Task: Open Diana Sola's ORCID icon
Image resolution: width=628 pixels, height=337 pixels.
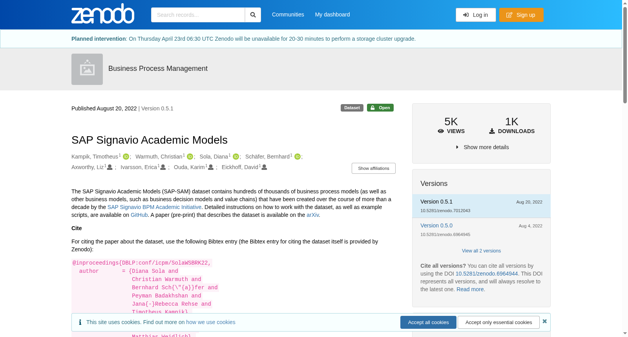Action: tap(236, 157)
